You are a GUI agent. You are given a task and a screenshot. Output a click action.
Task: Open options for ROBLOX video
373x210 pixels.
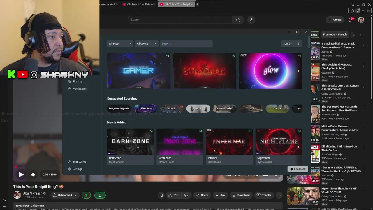coord(364,65)
